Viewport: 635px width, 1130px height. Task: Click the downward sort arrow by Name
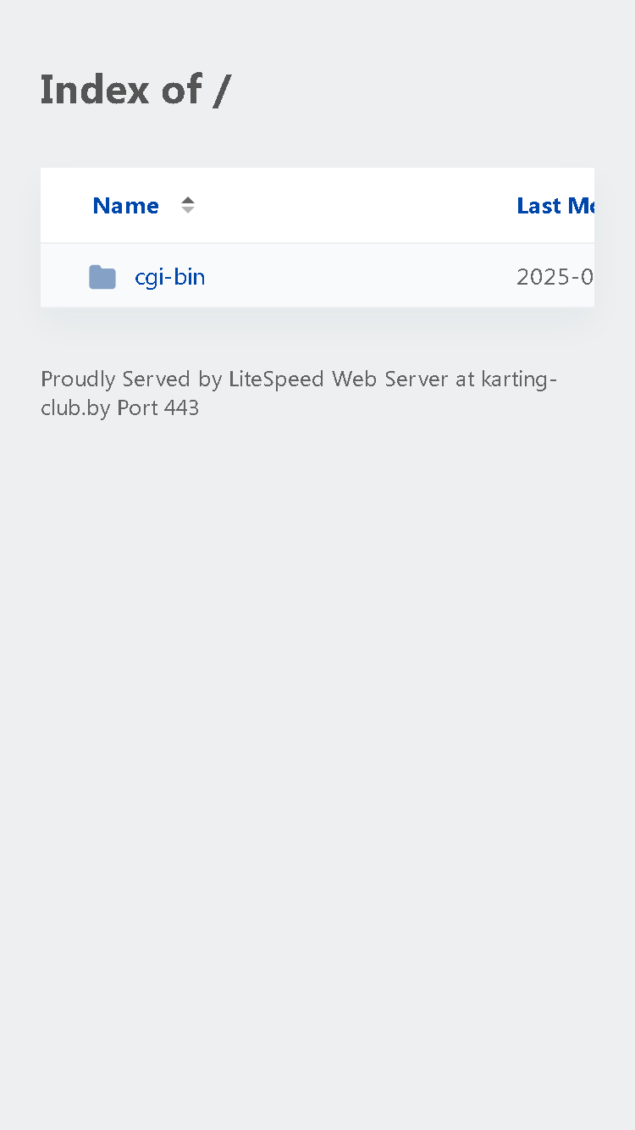pyautogui.click(x=188, y=210)
